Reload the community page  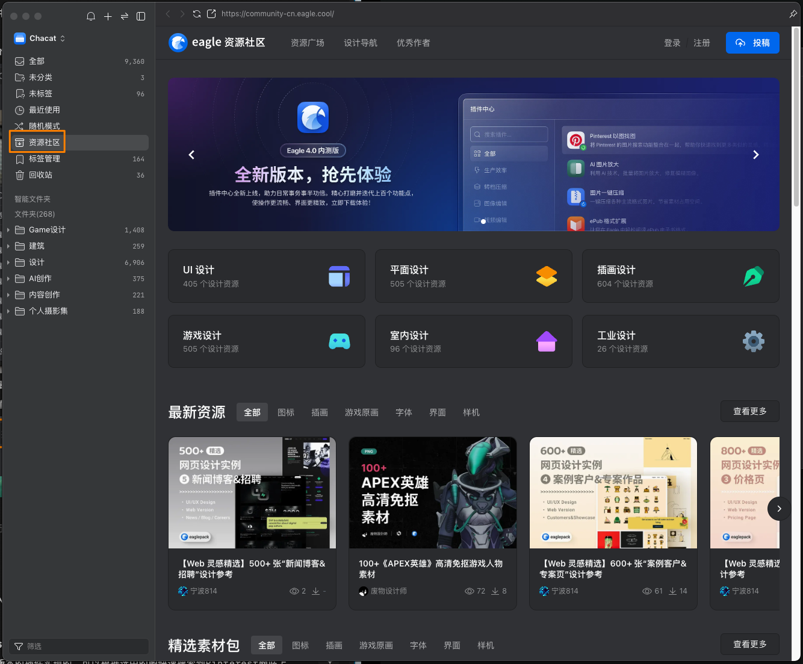point(197,13)
